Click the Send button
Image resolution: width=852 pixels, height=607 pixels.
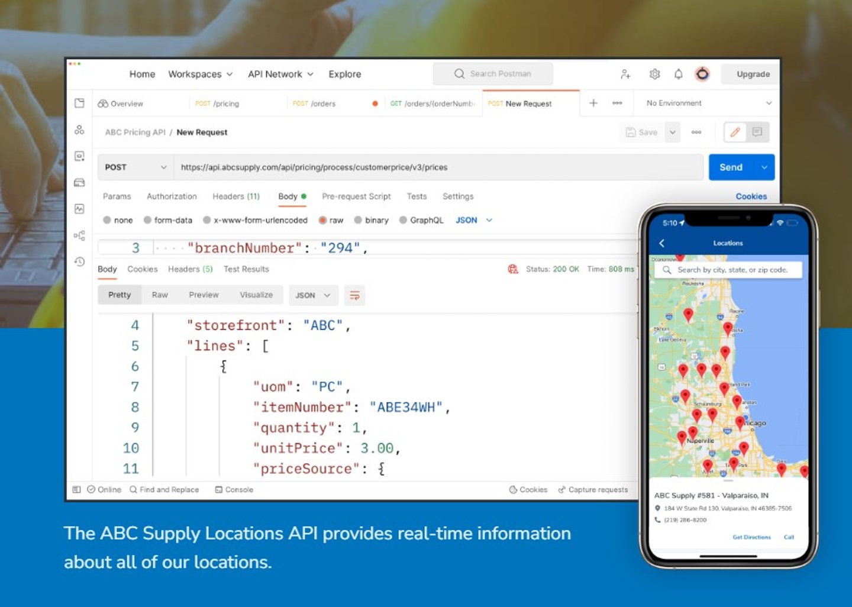coord(731,167)
